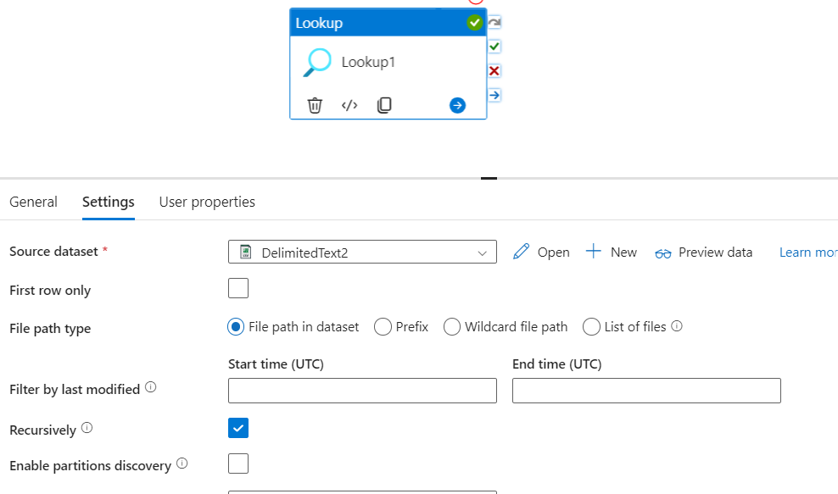Click the First row only label
The image size is (838, 494).
pyautogui.click(x=50, y=291)
